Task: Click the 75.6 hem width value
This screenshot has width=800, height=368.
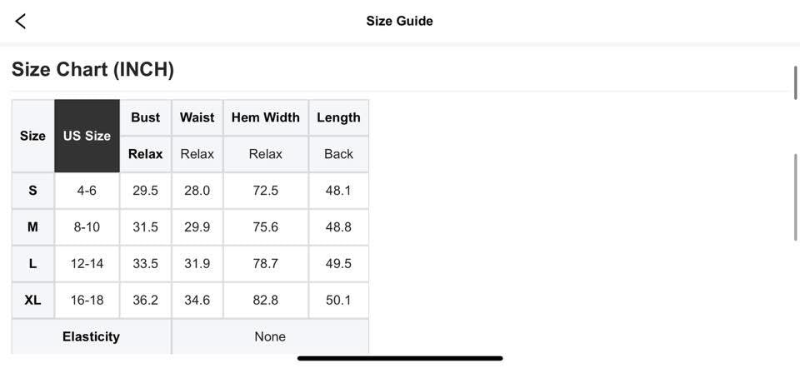Action: tap(265, 226)
